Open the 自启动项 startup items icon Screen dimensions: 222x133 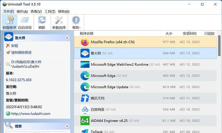(x=25, y=20)
